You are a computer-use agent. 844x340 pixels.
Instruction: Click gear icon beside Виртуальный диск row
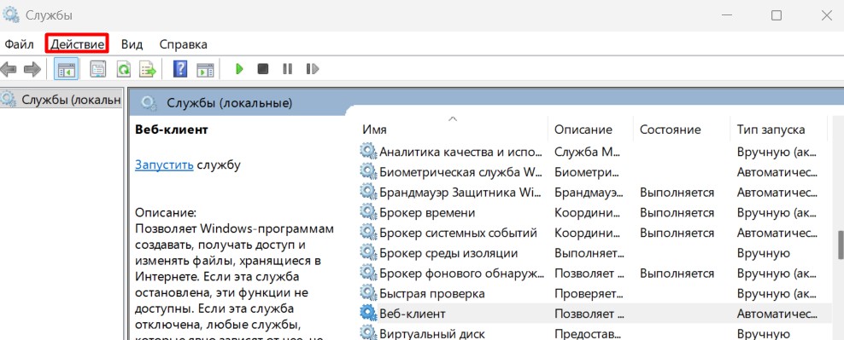[x=368, y=333]
